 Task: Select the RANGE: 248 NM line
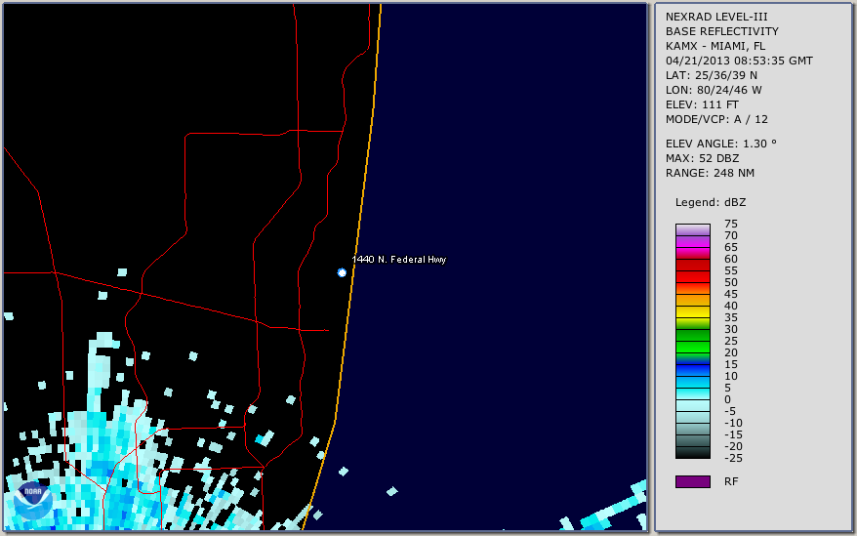(x=710, y=173)
